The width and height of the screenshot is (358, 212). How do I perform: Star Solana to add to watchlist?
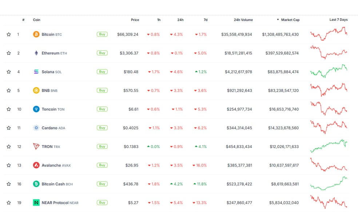pos(9,72)
